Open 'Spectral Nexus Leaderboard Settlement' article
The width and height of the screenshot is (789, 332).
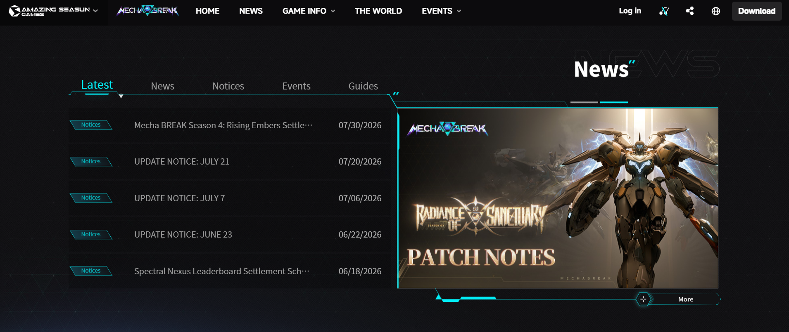coord(222,271)
